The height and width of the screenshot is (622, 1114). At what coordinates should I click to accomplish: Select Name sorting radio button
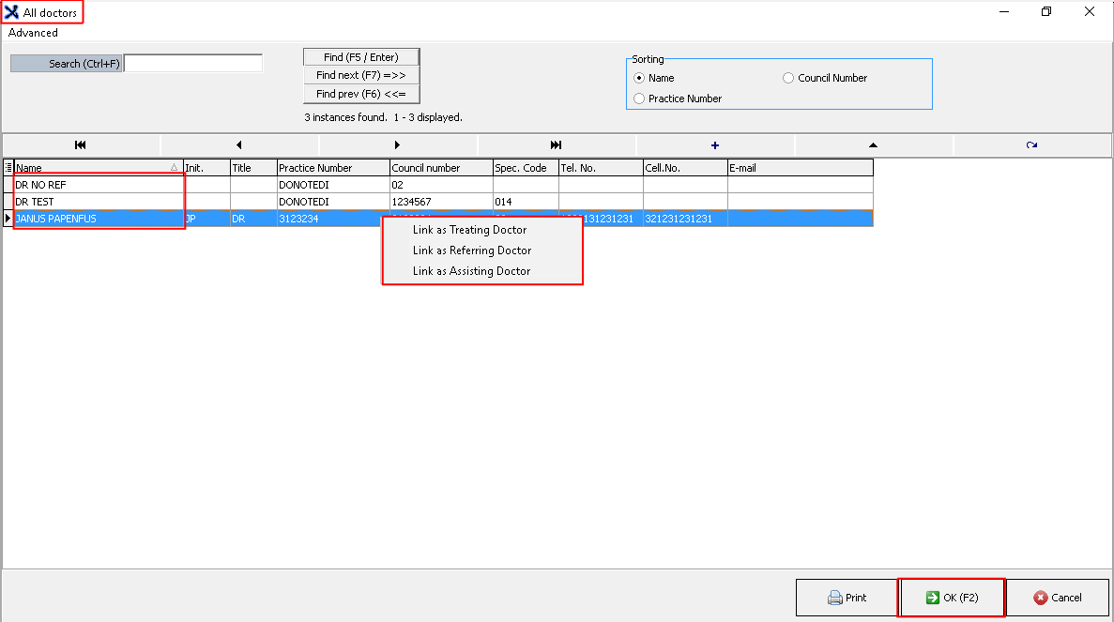[639, 78]
